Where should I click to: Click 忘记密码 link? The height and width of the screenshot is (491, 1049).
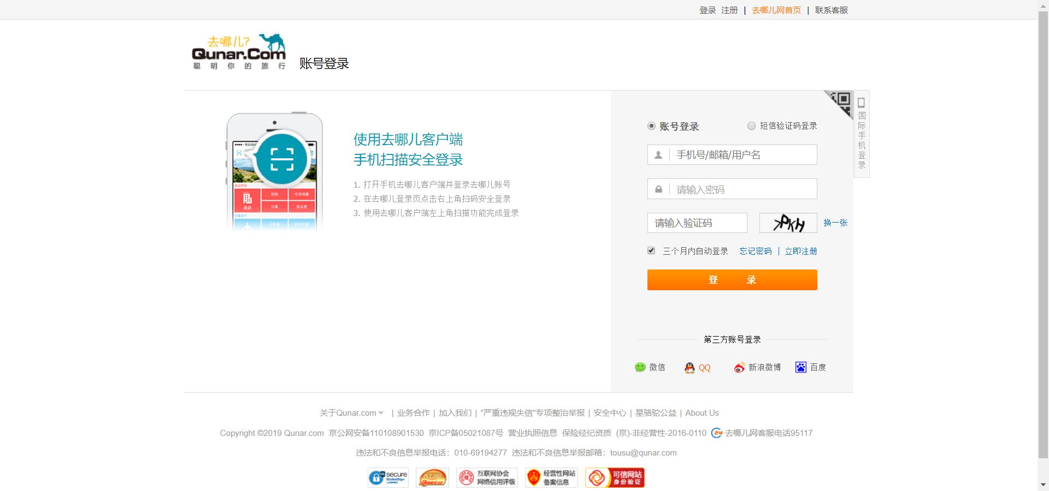coord(756,251)
